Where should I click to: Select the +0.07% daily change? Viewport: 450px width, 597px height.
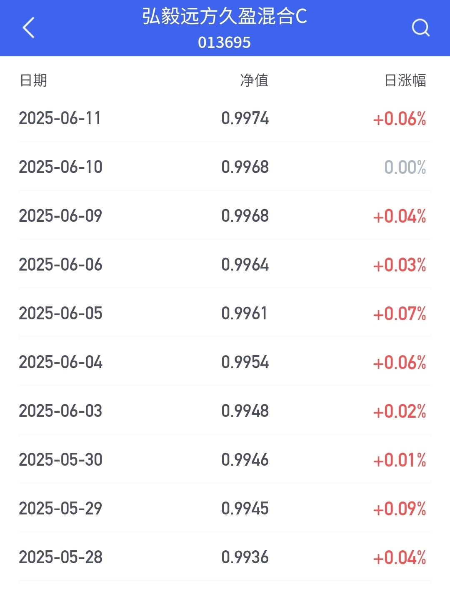tap(400, 314)
